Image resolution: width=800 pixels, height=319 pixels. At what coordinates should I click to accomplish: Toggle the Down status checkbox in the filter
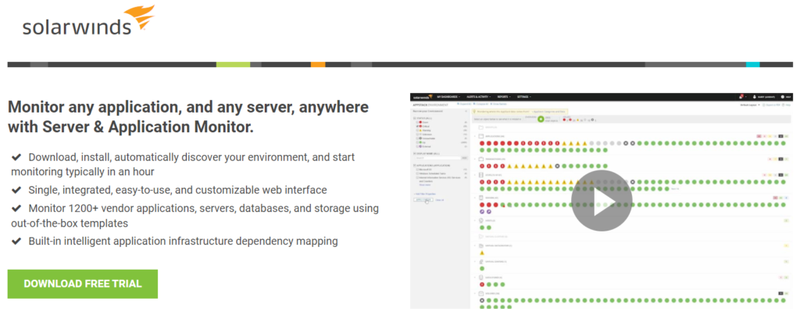[417, 122]
